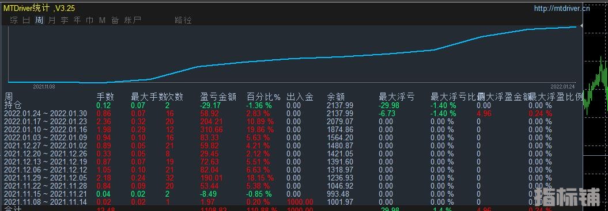Click the 盈亏金额 column header

tap(218, 97)
